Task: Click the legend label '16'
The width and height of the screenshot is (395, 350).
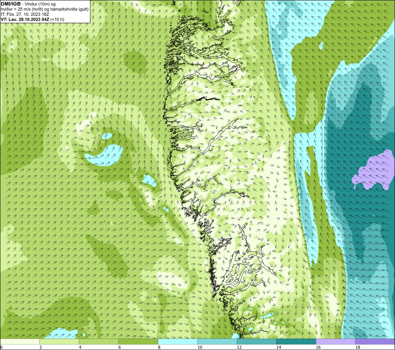Action: click(x=318, y=348)
